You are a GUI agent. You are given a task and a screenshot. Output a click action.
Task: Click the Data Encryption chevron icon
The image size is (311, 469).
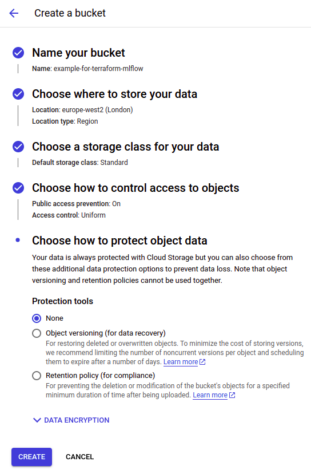click(37, 420)
